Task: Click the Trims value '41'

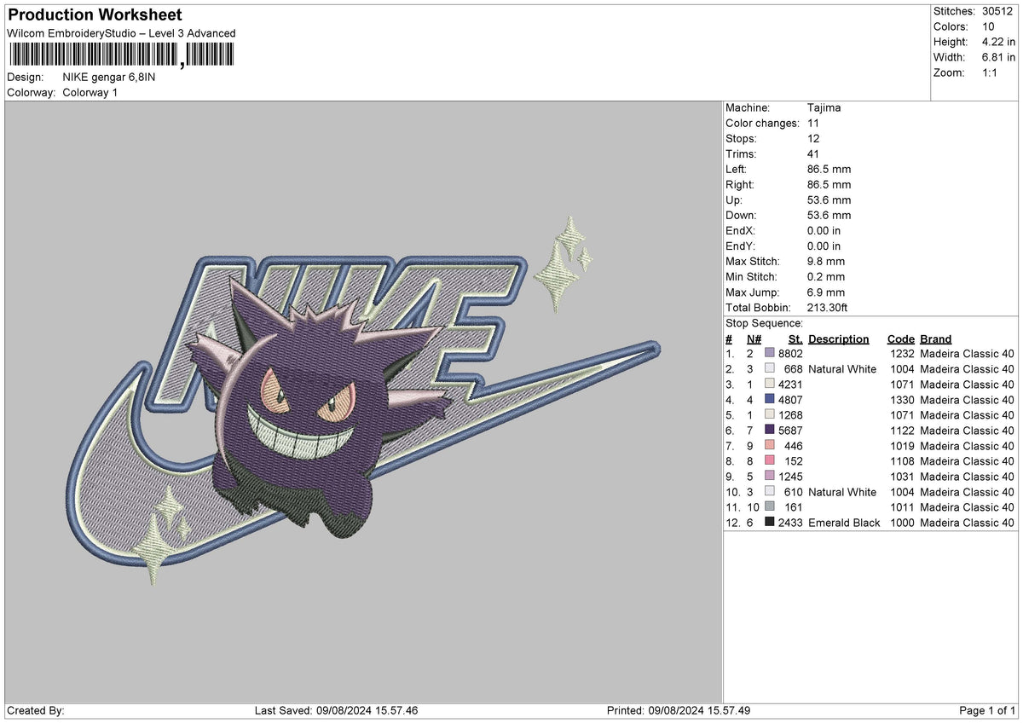Action: tap(813, 154)
